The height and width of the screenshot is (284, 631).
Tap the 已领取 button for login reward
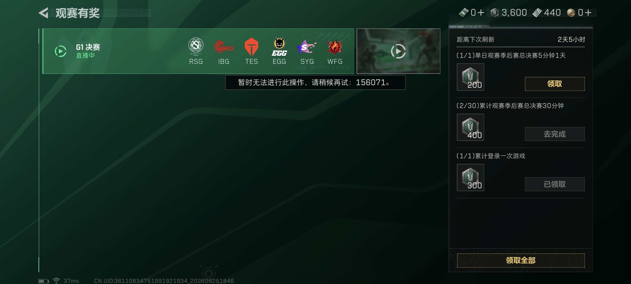pos(555,184)
